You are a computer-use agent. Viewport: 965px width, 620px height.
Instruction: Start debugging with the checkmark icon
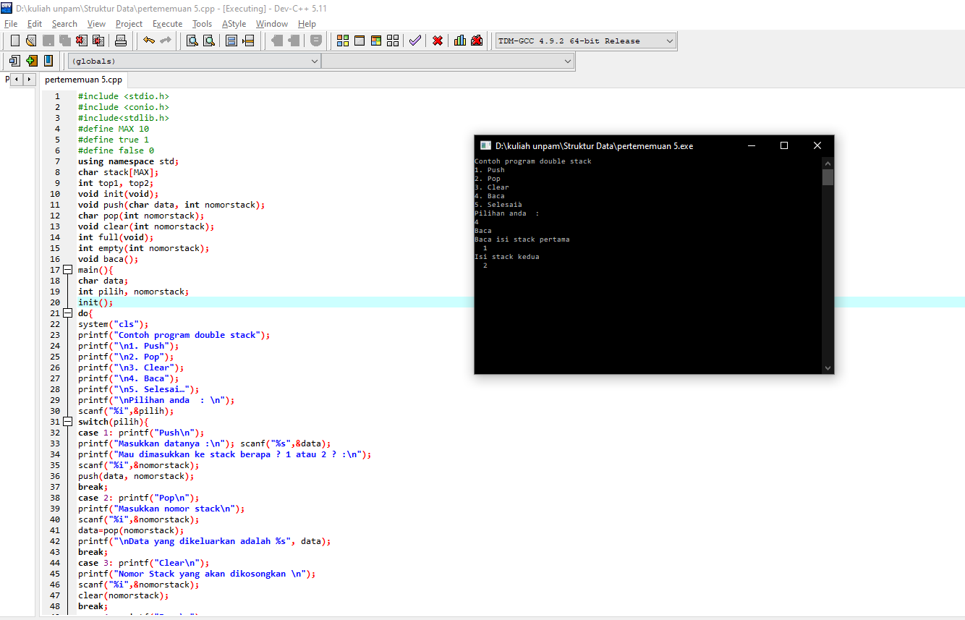click(415, 41)
